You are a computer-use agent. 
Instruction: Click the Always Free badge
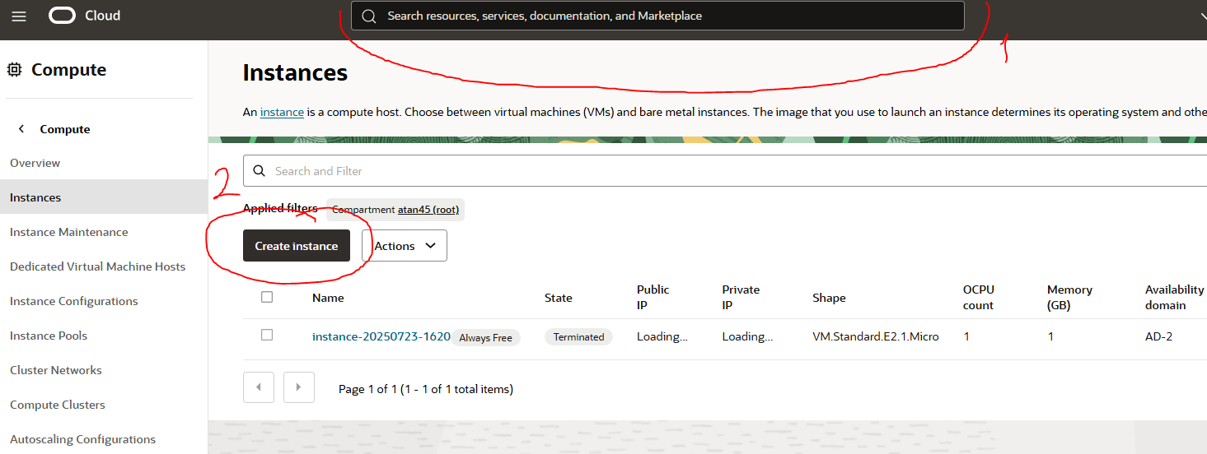pyautogui.click(x=485, y=338)
